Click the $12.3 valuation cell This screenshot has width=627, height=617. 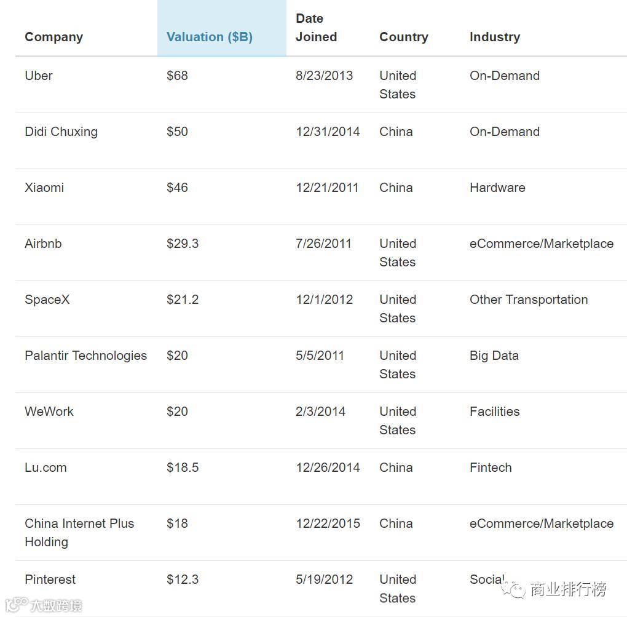tap(183, 579)
